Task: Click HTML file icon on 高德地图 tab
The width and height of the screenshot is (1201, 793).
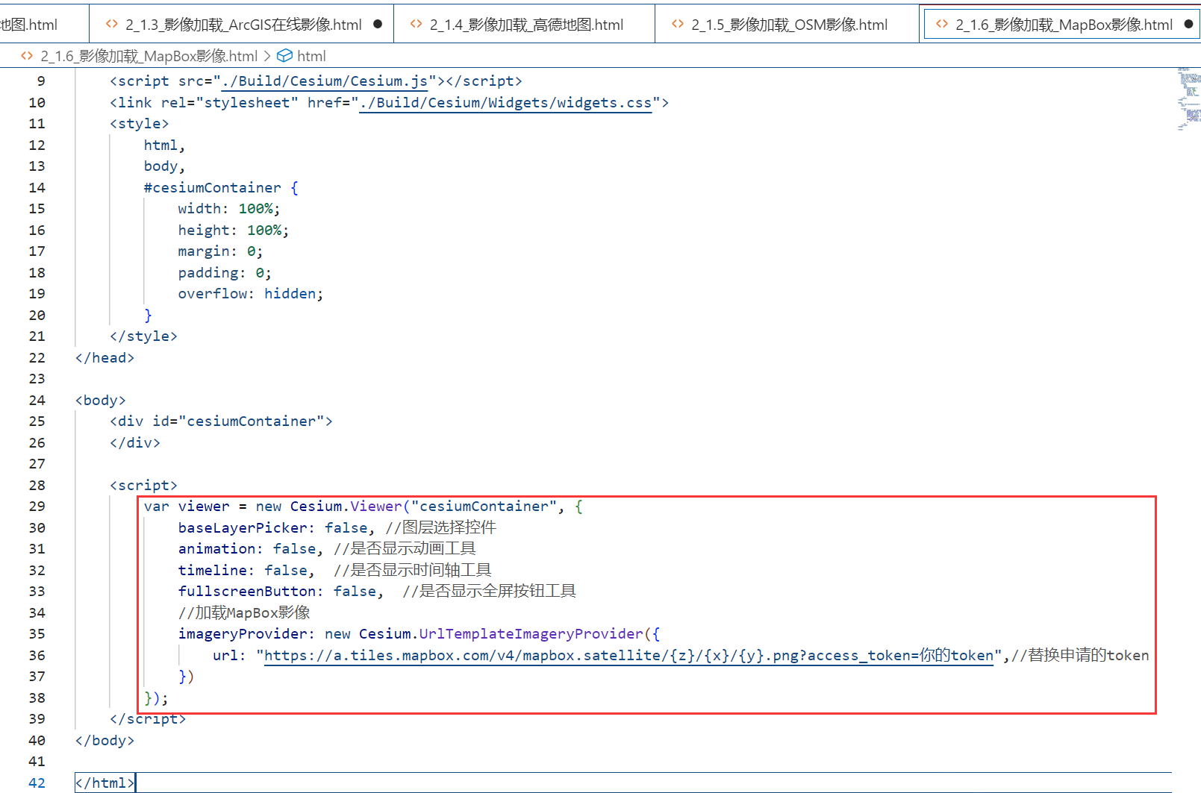Action: pyautogui.click(x=417, y=24)
